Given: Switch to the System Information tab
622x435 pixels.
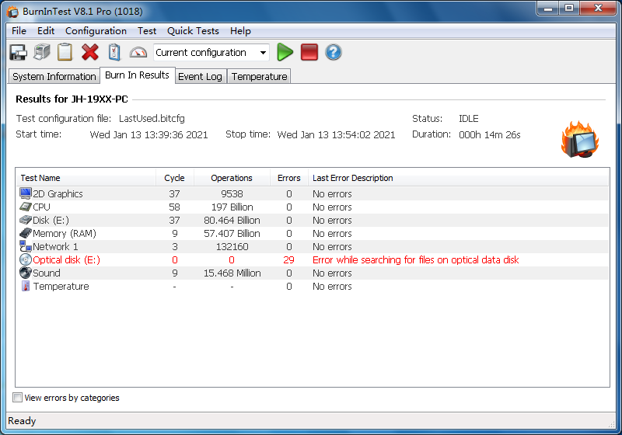Looking at the screenshot, I should click(x=54, y=76).
